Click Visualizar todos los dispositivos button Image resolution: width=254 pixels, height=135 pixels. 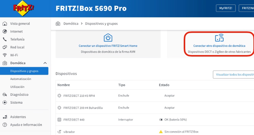click(233, 75)
